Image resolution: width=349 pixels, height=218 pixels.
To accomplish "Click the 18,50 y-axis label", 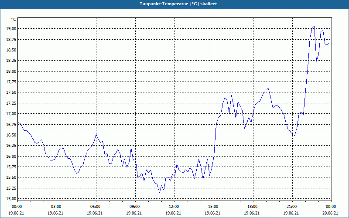I will pyautogui.click(x=12, y=50).
